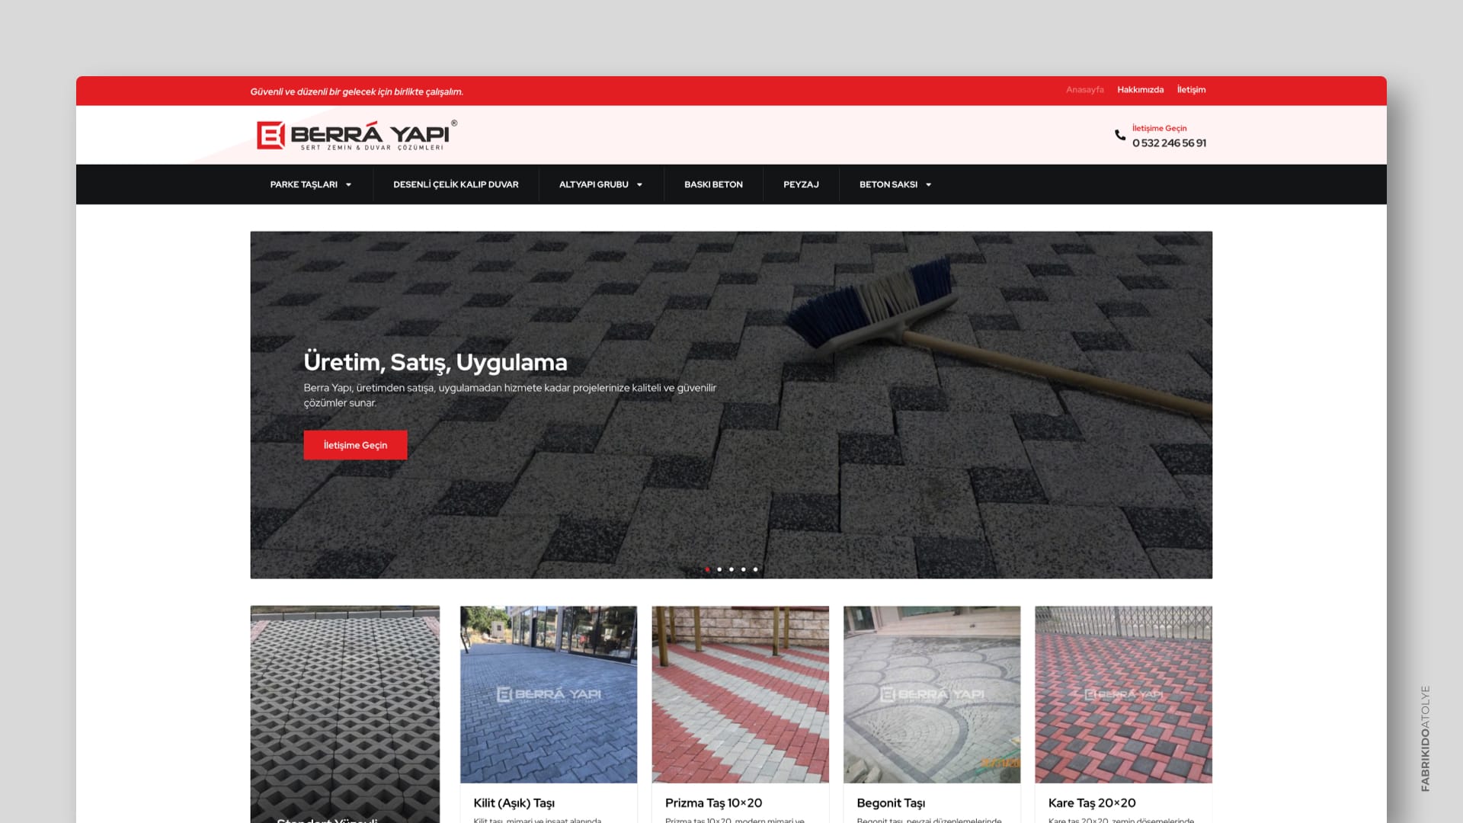Select the second slider pagination dot

719,569
